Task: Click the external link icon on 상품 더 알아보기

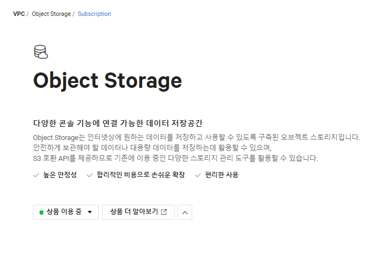Action: click(164, 212)
